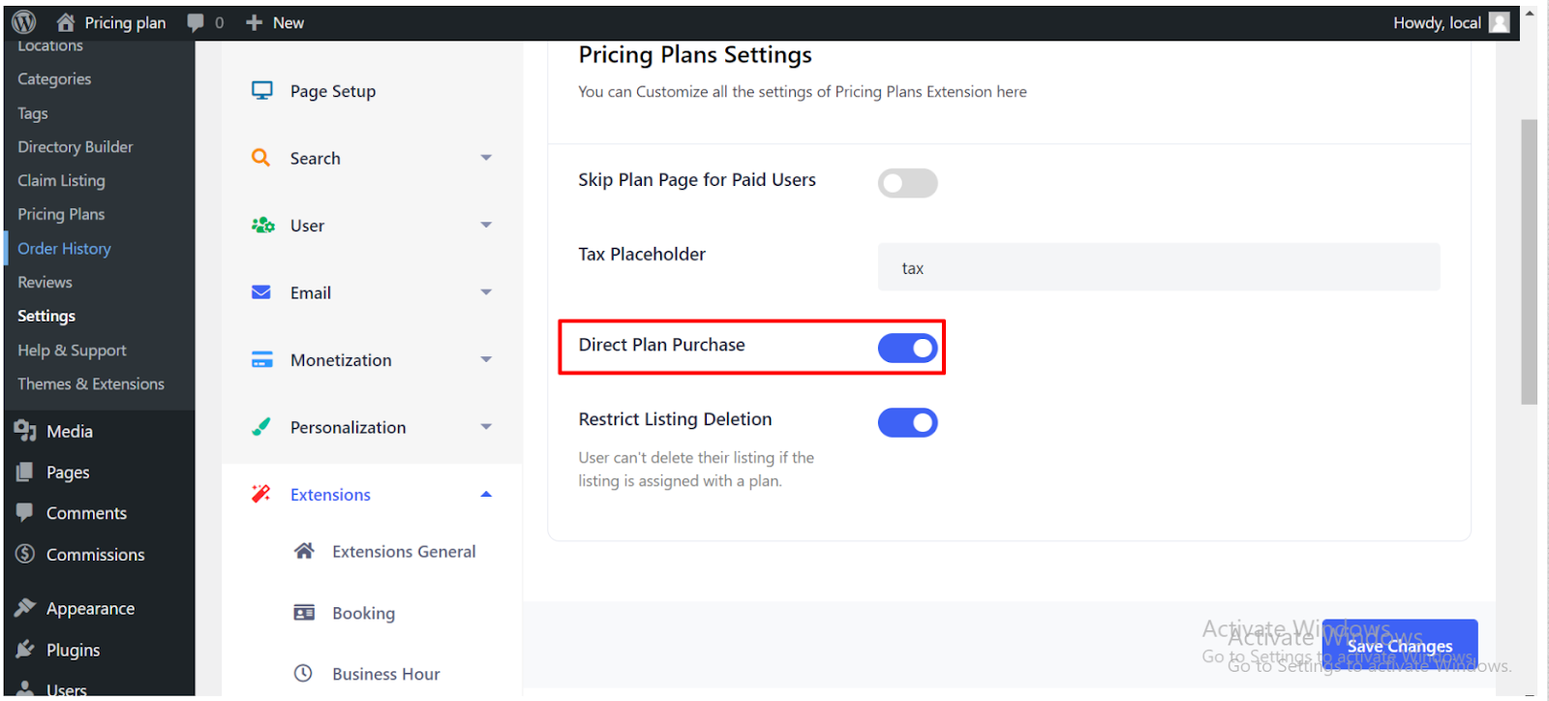Turn off Restrict Listing Deletion switch
The height and width of the screenshot is (701, 1549).
tap(907, 422)
